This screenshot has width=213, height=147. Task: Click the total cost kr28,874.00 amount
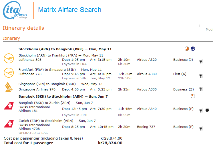point(110,143)
